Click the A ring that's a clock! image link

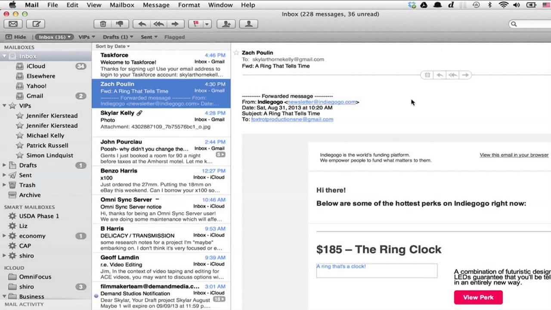[377, 270]
